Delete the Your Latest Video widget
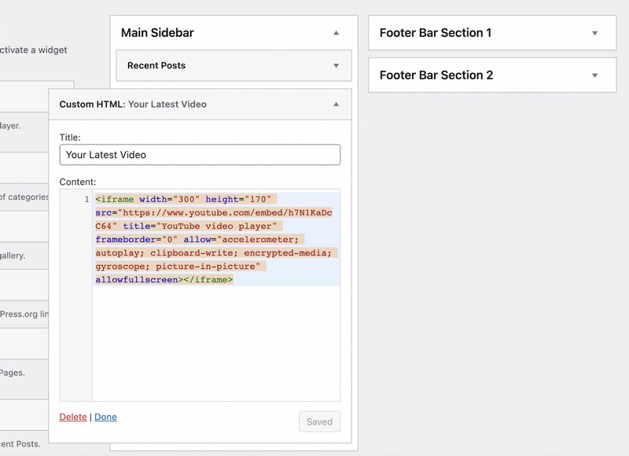629x456 pixels. click(x=72, y=417)
